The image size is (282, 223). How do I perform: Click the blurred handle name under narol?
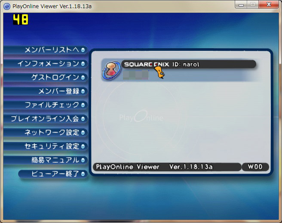pyautogui.click(x=136, y=75)
